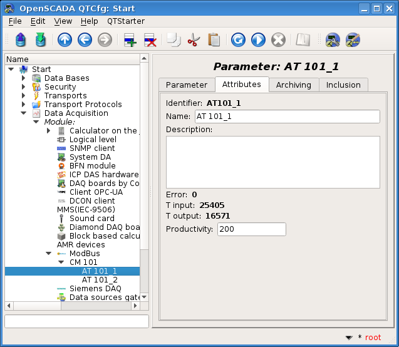This screenshot has height=347, width=399.
Task: Select SNMP client in the tree
Action: click(x=92, y=148)
